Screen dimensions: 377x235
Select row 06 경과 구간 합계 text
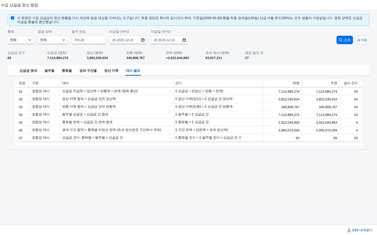tap(112, 130)
